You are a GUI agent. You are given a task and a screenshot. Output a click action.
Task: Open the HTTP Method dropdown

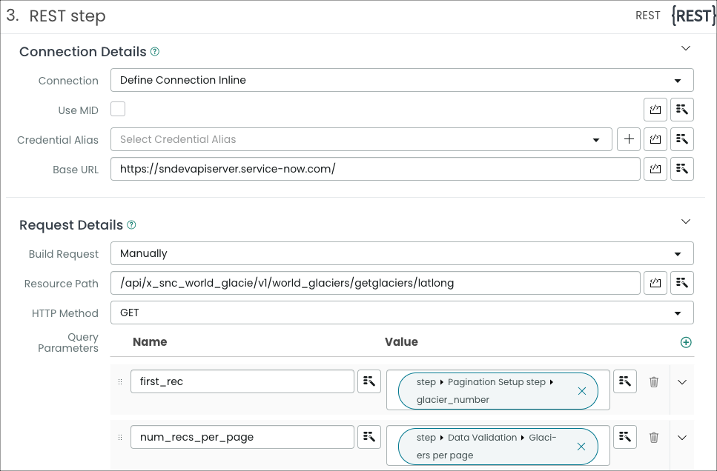coord(402,313)
